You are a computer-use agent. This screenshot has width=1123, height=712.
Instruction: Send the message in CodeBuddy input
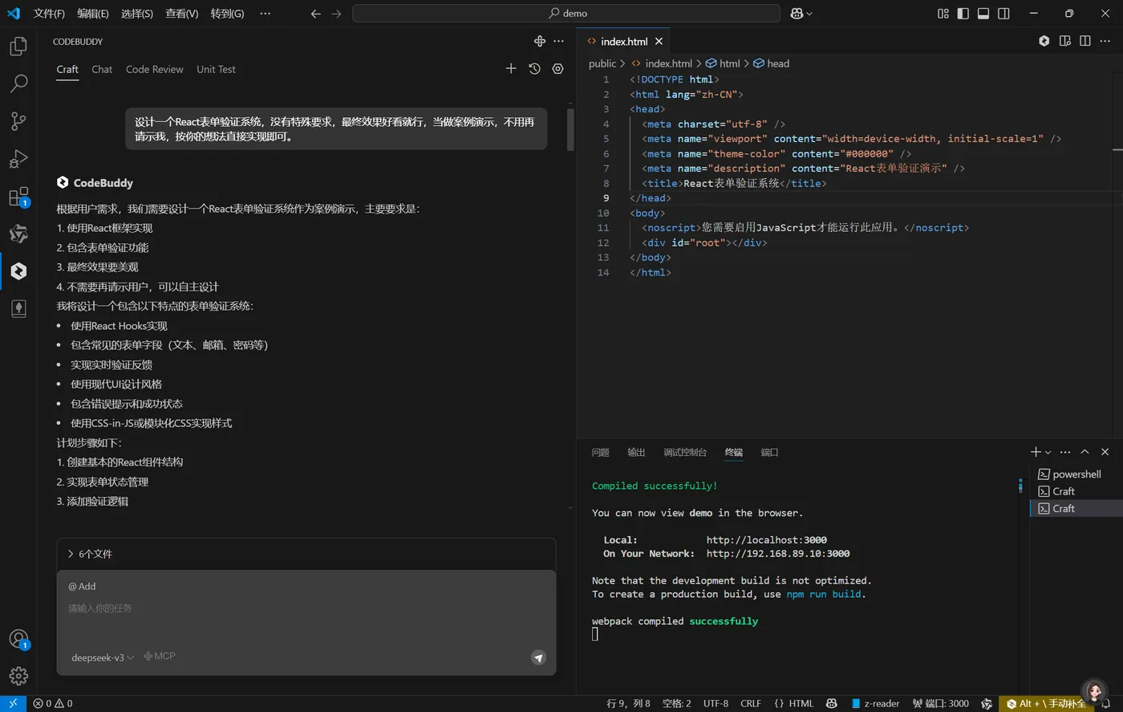coord(538,657)
